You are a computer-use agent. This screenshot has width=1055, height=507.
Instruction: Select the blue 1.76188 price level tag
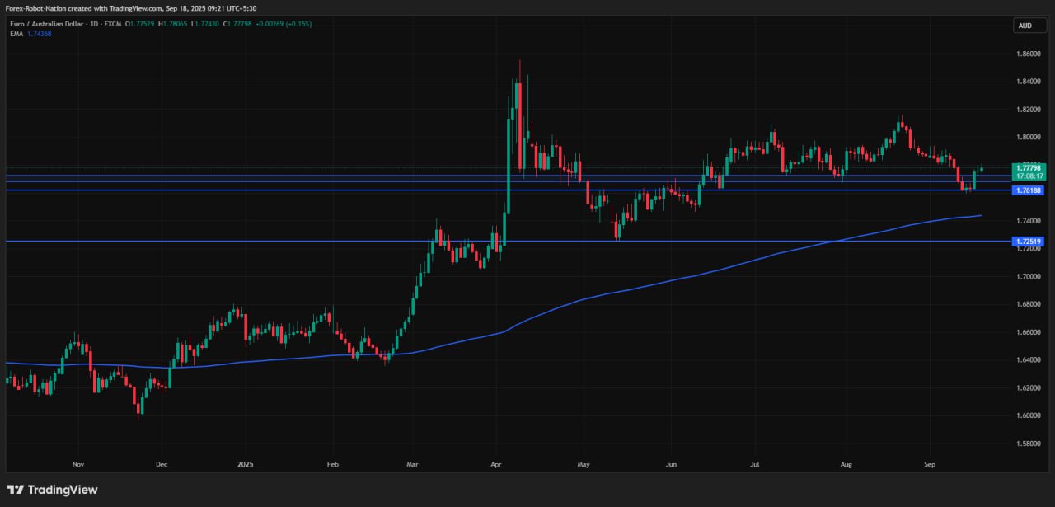point(1029,190)
